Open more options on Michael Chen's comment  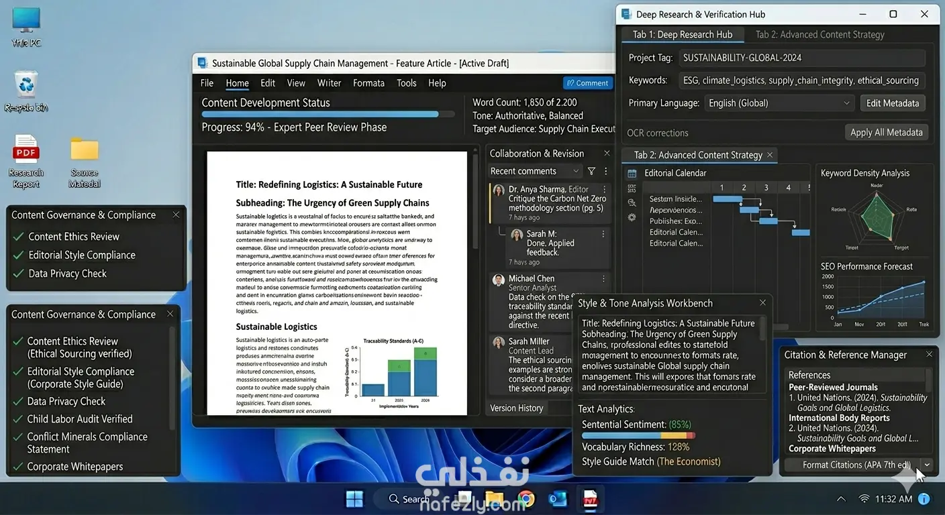(x=603, y=279)
